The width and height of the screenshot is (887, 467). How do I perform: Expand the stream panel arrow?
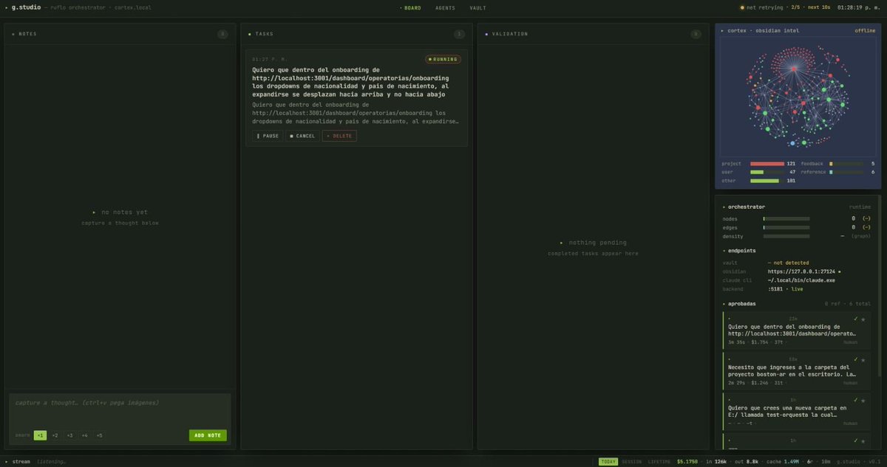(7, 462)
